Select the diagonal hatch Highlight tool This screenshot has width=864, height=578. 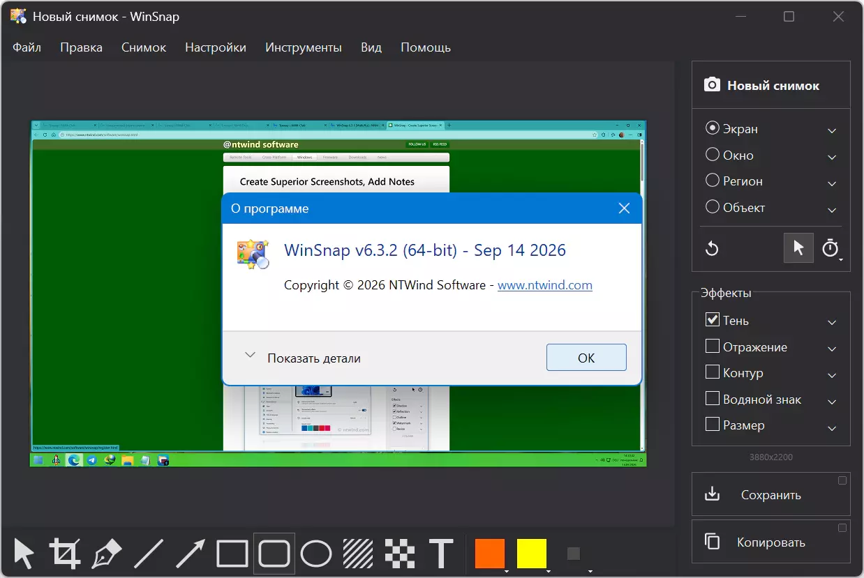[x=357, y=554]
